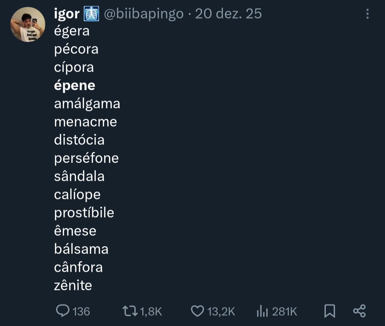Image resolution: width=385 pixels, height=326 pixels.
Task: Bookmark this tweet
Action: (330, 311)
